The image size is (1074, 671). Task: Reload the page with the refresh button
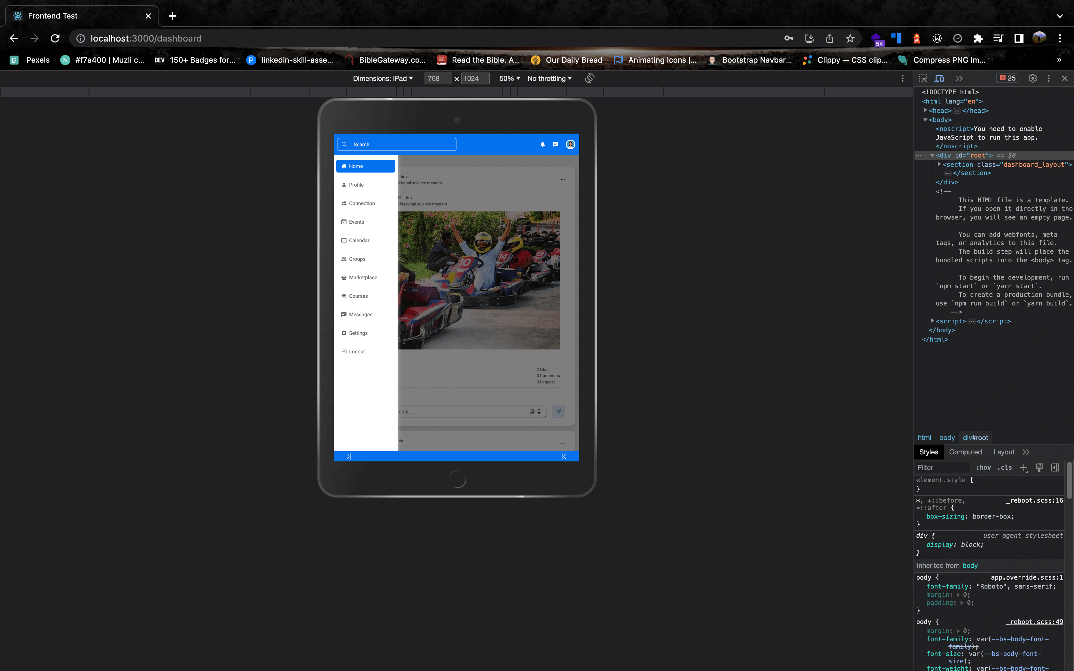tap(55, 38)
